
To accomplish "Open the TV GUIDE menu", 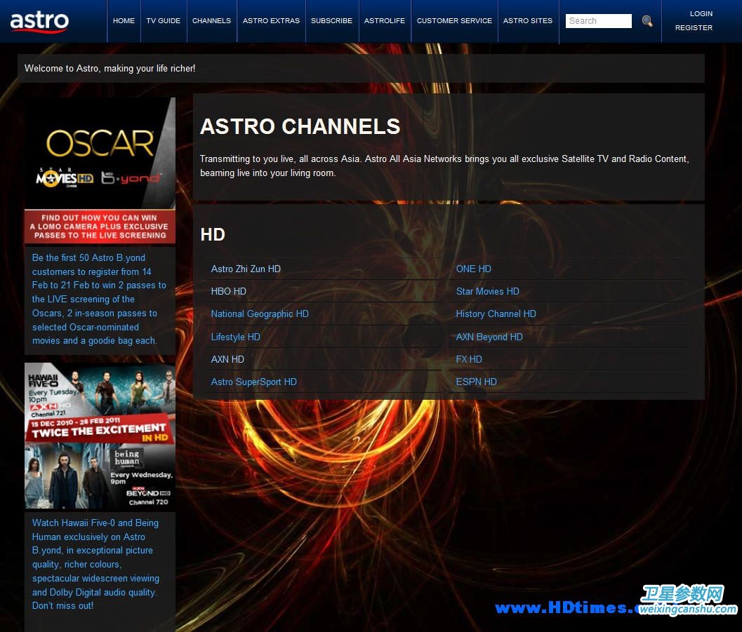I will [164, 21].
